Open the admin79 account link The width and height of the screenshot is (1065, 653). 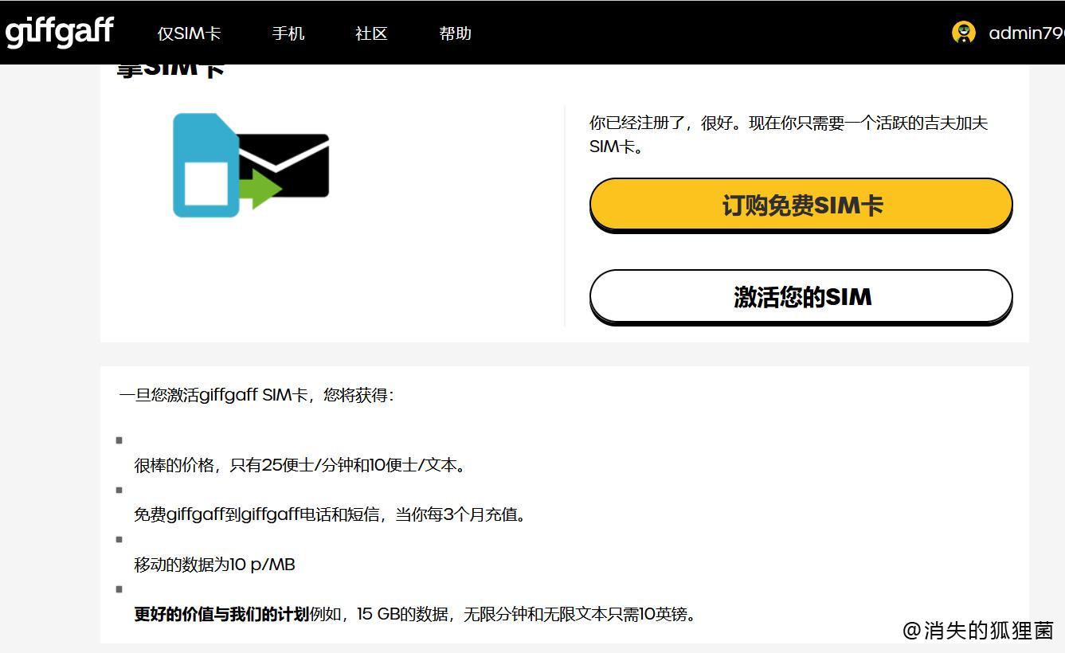pos(1026,33)
